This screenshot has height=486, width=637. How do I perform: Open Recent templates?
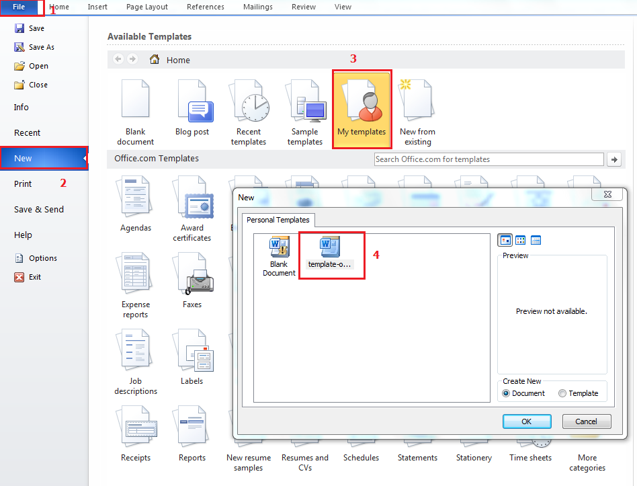pos(249,112)
